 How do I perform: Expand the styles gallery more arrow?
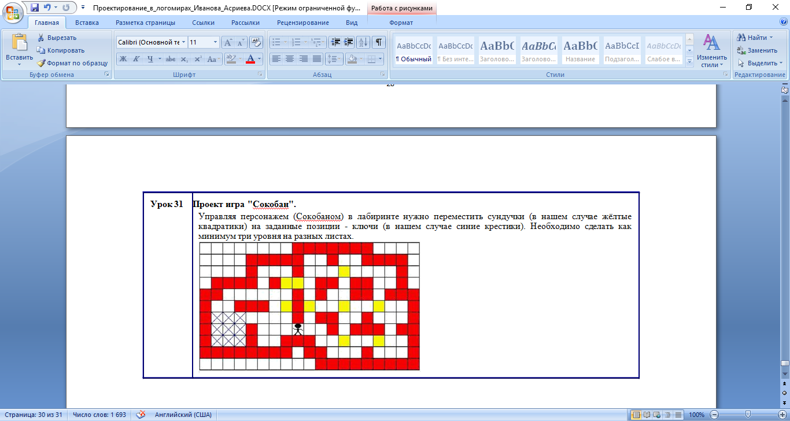point(689,61)
